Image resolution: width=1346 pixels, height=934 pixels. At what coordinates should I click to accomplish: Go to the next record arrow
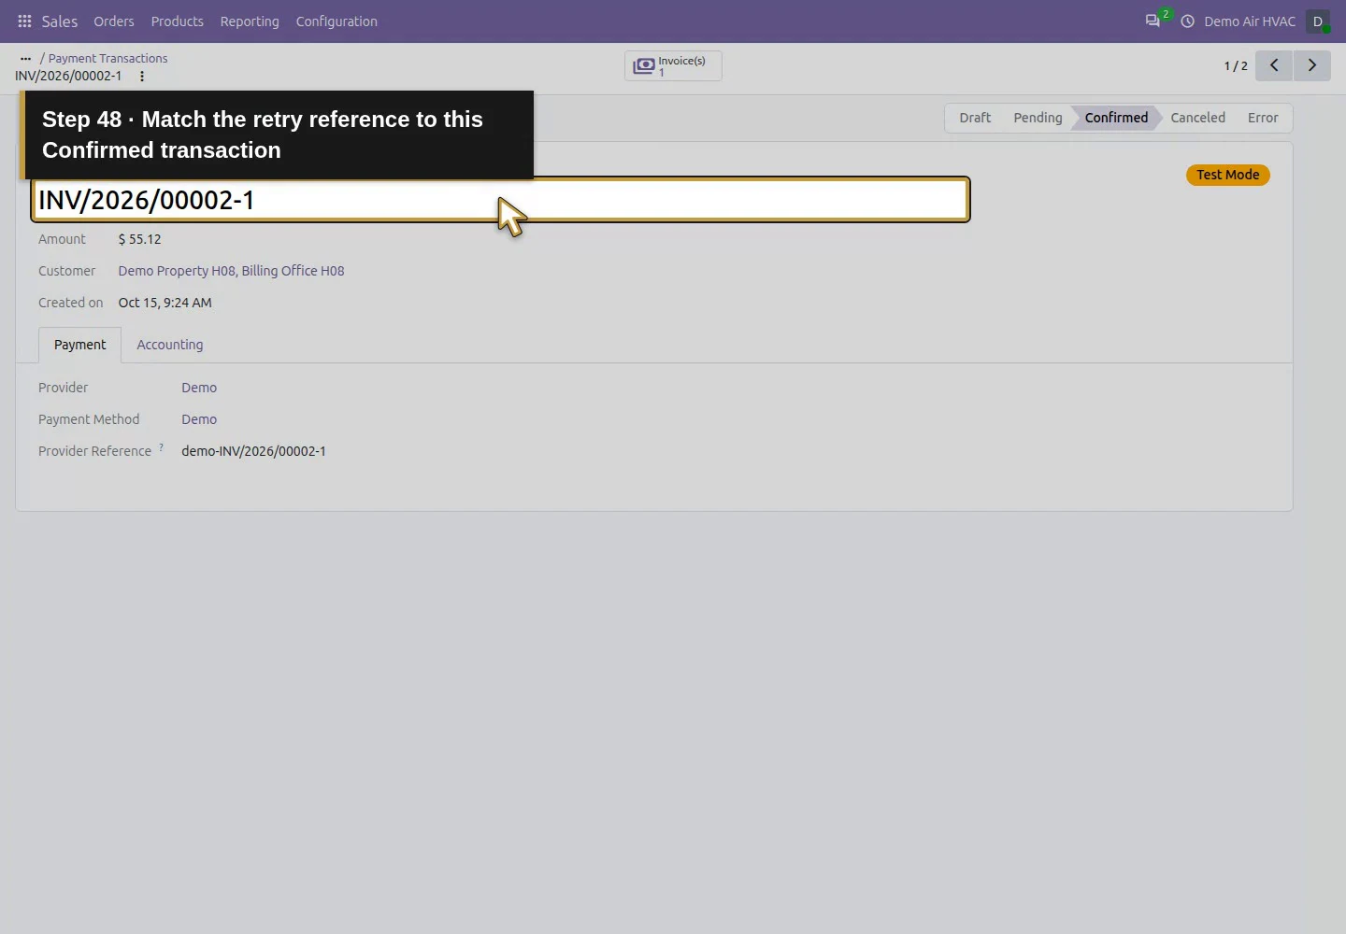click(x=1312, y=65)
